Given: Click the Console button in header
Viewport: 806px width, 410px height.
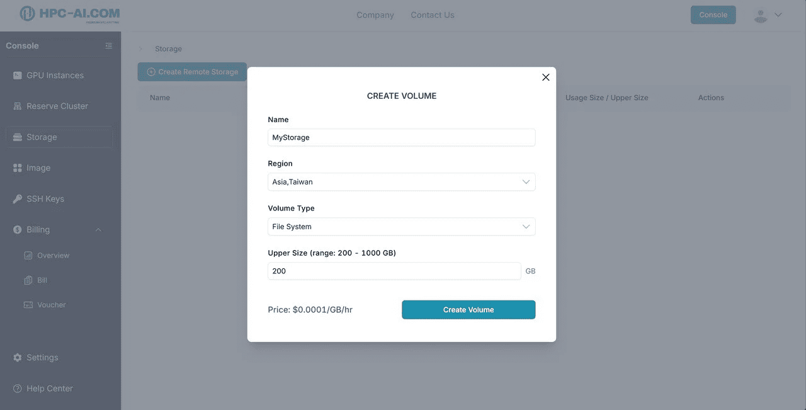Looking at the screenshot, I should pos(713,15).
